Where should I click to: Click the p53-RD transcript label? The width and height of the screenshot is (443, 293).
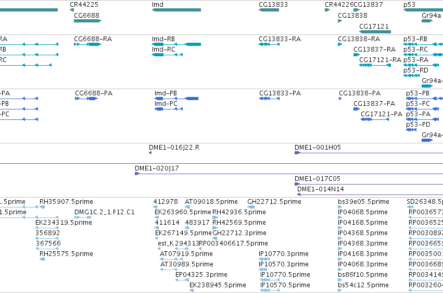pyautogui.click(x=415, y=70)
